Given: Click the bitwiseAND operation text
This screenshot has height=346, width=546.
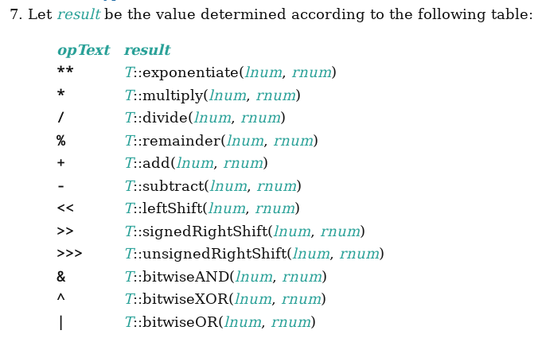Looking at the screenshot, I should [x=188, y=278].
